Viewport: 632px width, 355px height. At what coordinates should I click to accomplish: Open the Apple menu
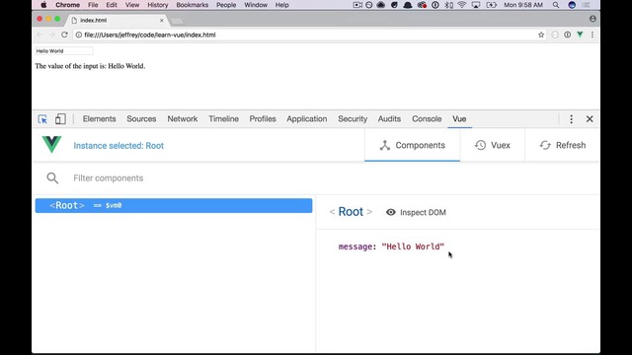(43, 5)
